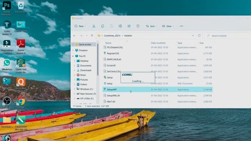
Task: Launch the WhatsApp desktop shortcut
Action: [7, 65]
